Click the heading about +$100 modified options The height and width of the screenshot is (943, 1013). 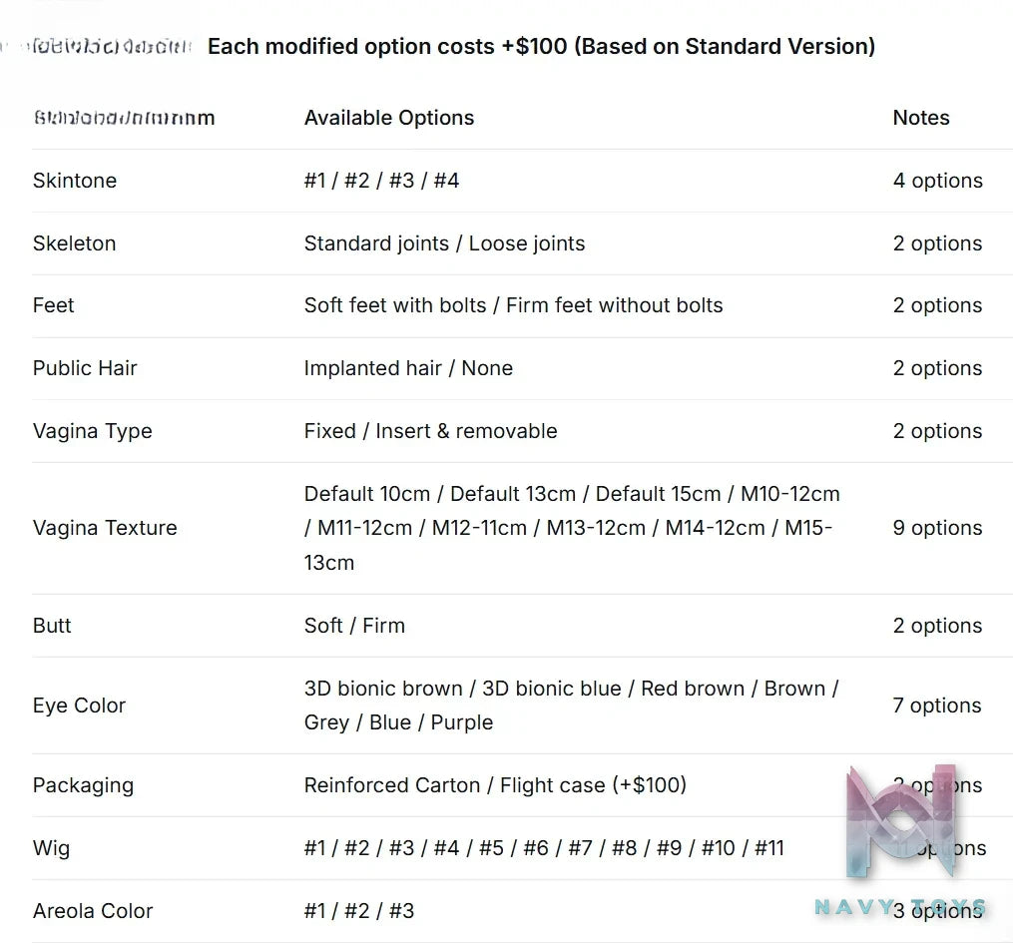click(541, 47)
